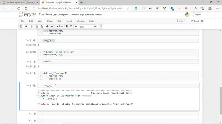
Task: Open the Edit menu
Action: point(31,21)
